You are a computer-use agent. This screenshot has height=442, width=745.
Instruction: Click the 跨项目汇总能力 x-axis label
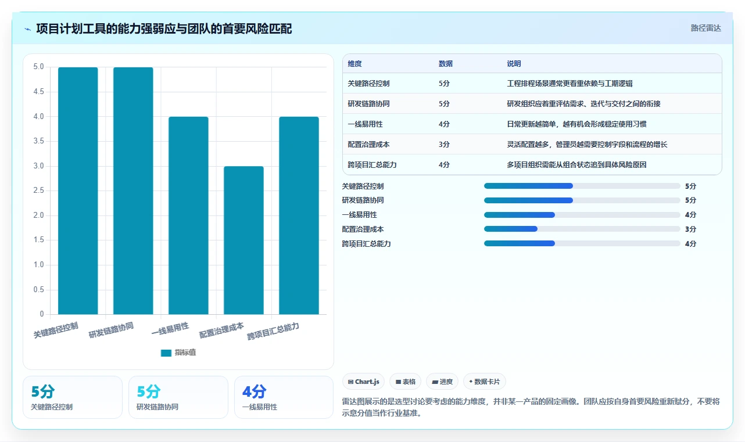[273, 331]
